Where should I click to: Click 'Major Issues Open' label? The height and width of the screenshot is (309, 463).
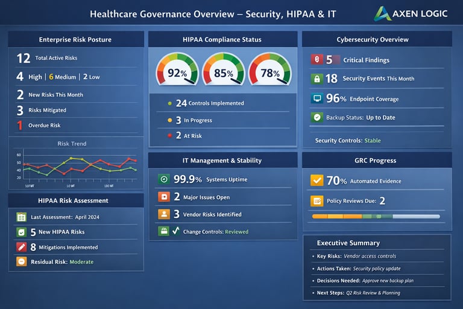pos(206,197)
